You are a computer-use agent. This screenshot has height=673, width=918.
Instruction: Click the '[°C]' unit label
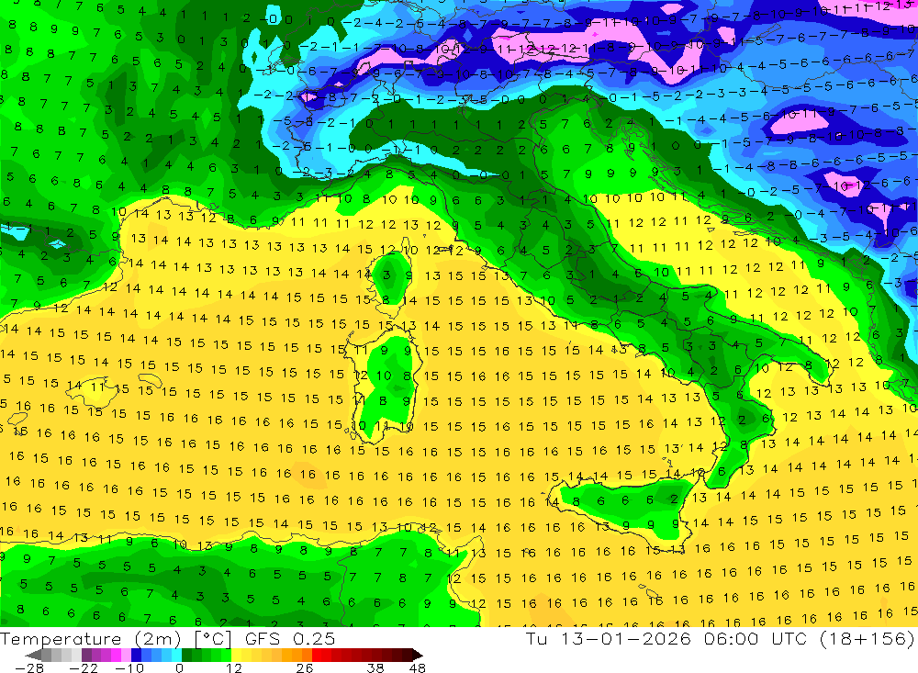213,639
